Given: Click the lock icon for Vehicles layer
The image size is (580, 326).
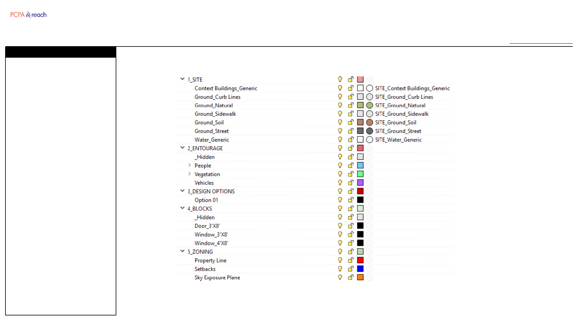Looking at the screenshot, I should 350,183.
